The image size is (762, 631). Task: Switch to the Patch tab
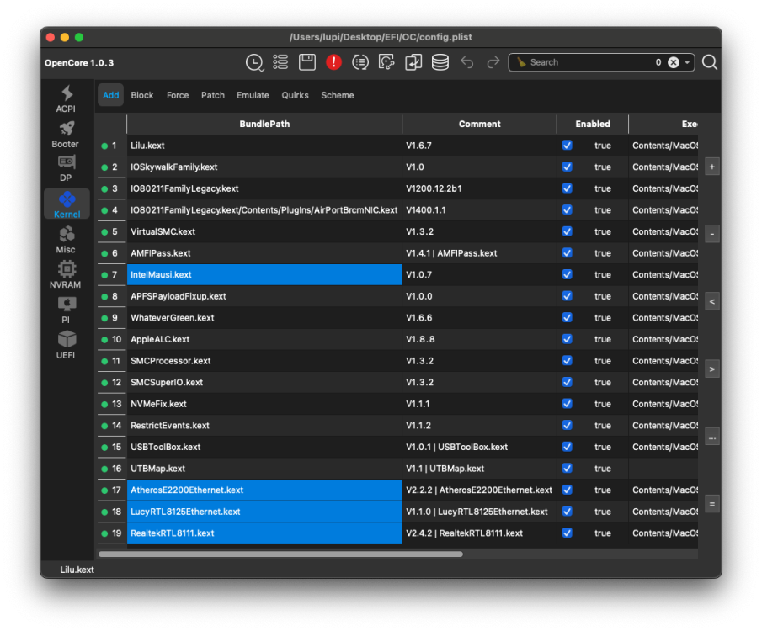[213, 95]
